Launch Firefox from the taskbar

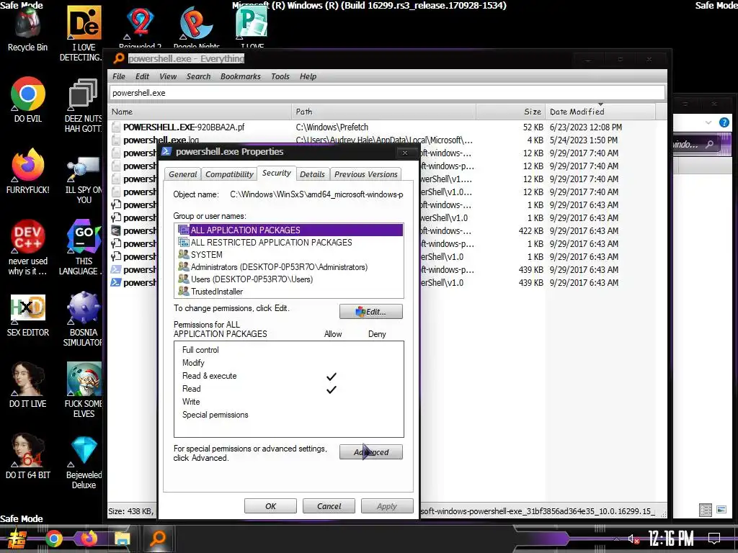(x=88, y=538)
